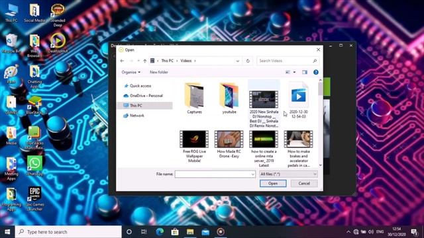Screen dimensions: 424x238
Task: Click the Search Videos box
Action: (x=288, y=61)
